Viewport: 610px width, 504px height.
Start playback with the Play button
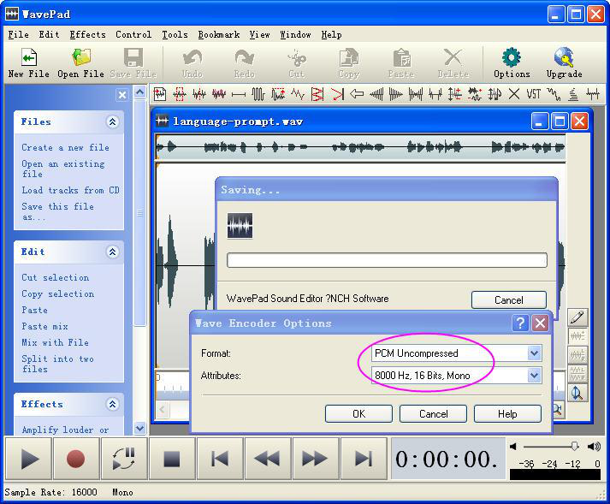point(28,459)
